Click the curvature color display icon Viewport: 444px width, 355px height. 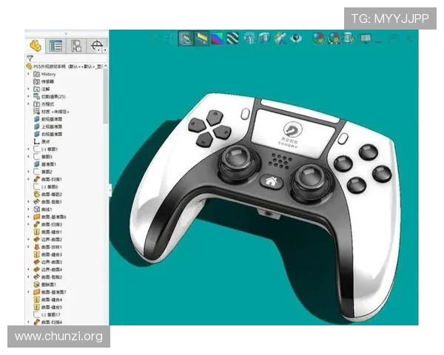(217, 38)
